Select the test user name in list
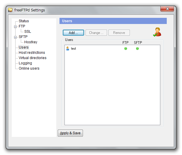Image resolution: width=182 pixels, height=155 pixels. pyautogui.click(x=74, y=49)
